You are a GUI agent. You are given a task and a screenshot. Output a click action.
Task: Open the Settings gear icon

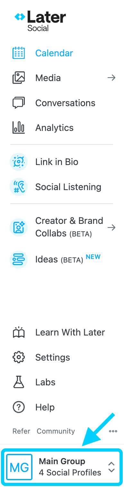tap(19, 357)
